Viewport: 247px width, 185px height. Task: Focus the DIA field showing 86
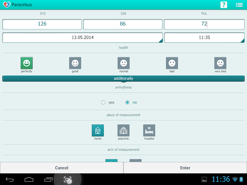point(123,24)
